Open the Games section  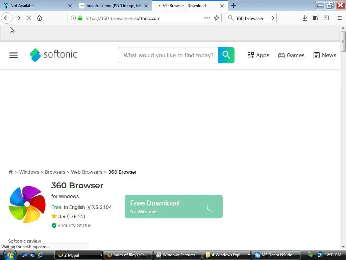click(291, 55)
